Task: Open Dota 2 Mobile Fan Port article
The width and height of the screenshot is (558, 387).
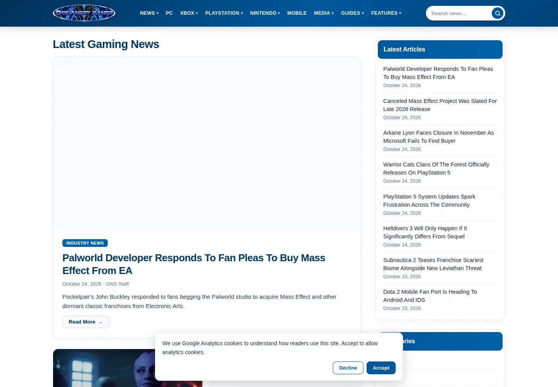Action: pos(430,296)
